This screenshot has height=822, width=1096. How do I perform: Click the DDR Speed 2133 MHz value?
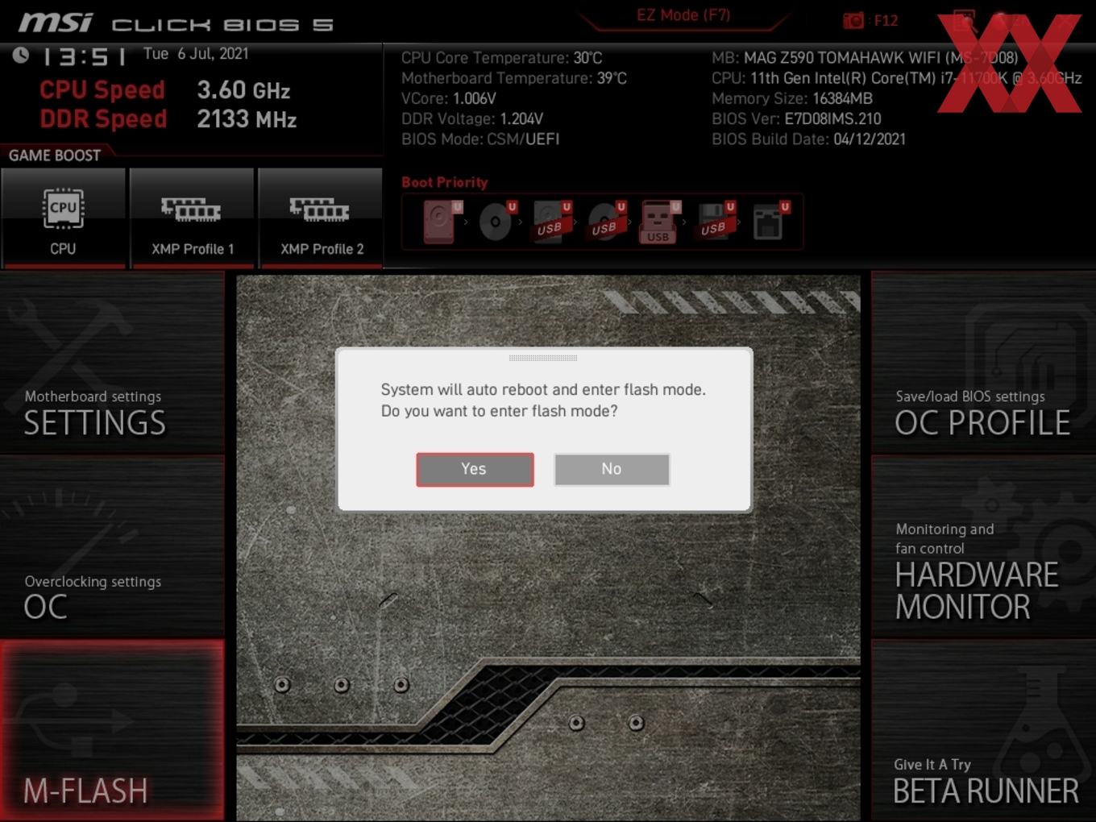[x=247, y=119]
